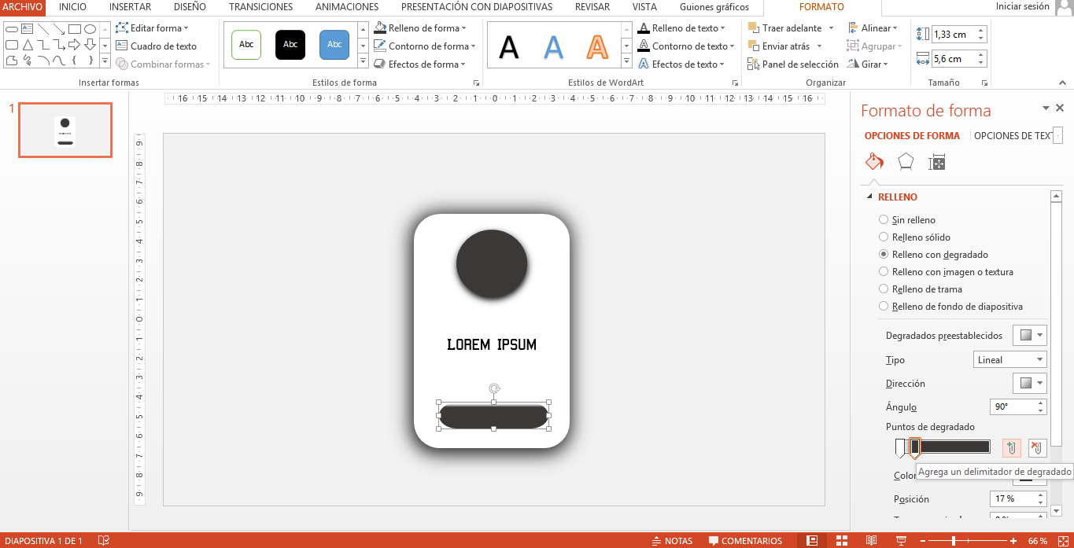This screenshot has height=548, width=1074.
Task: Click the zoom slider handle
Action: coord(954,541)
